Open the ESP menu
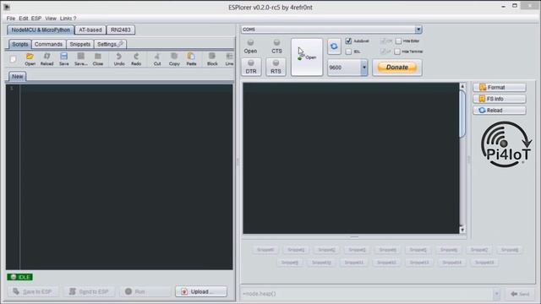Viewport: 541px width, 304px height. coord(36,19)
